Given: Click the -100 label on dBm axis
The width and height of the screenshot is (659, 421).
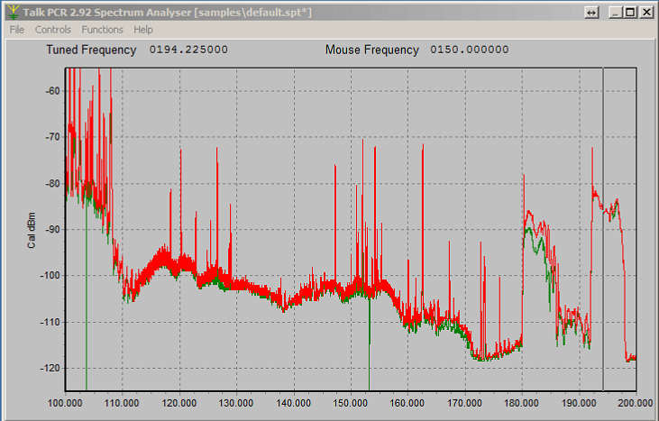Looking at the screenshot, I should tap(50, 276).
